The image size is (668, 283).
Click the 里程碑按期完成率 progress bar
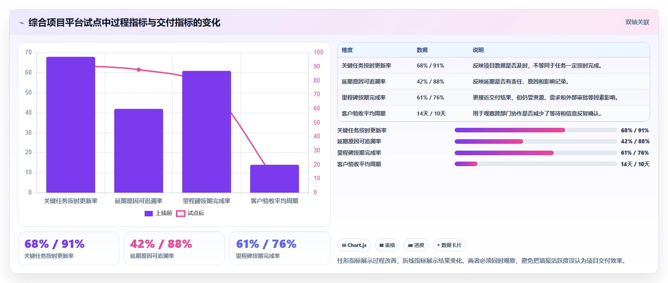coord(536,152)
